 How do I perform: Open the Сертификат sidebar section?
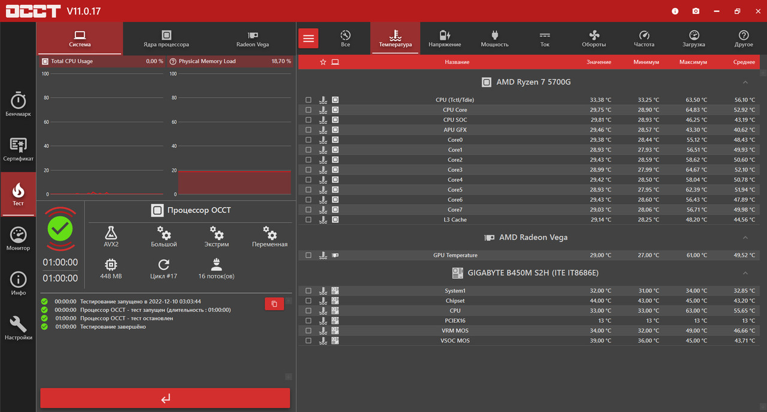[18, 149]
